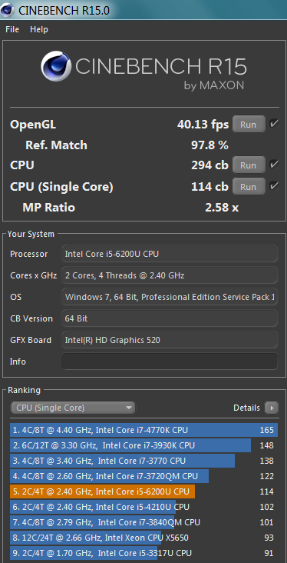The image size is (287, 563).
Task: Click the Processor field showing i5-6200U
Action: point(170,254)
